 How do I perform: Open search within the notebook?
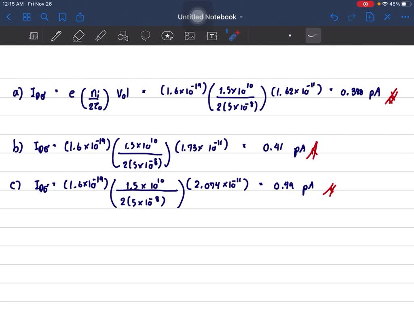(44, 17)
